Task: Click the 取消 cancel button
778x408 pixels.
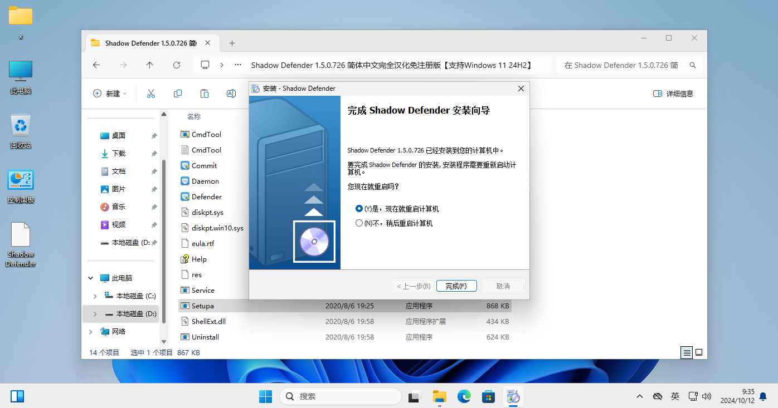Action: coord(503,286)
